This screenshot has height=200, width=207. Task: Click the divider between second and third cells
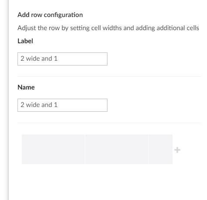pyautogui.click(x=148, y=149)
